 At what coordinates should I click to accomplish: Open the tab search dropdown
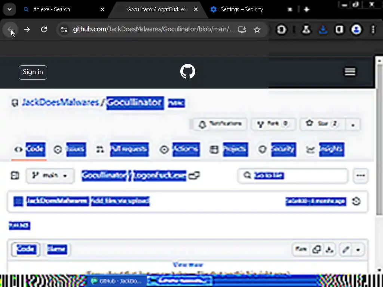coord(9,9)
